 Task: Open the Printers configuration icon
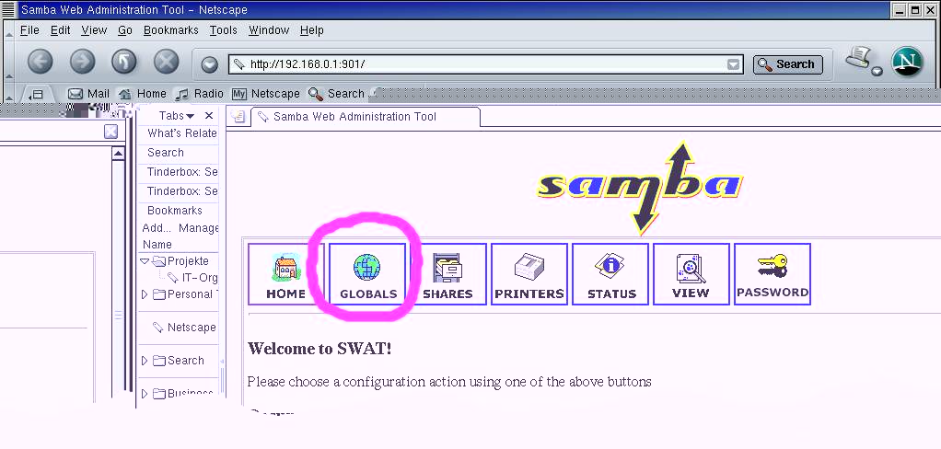pyautogui.click(x=529, y=273)
